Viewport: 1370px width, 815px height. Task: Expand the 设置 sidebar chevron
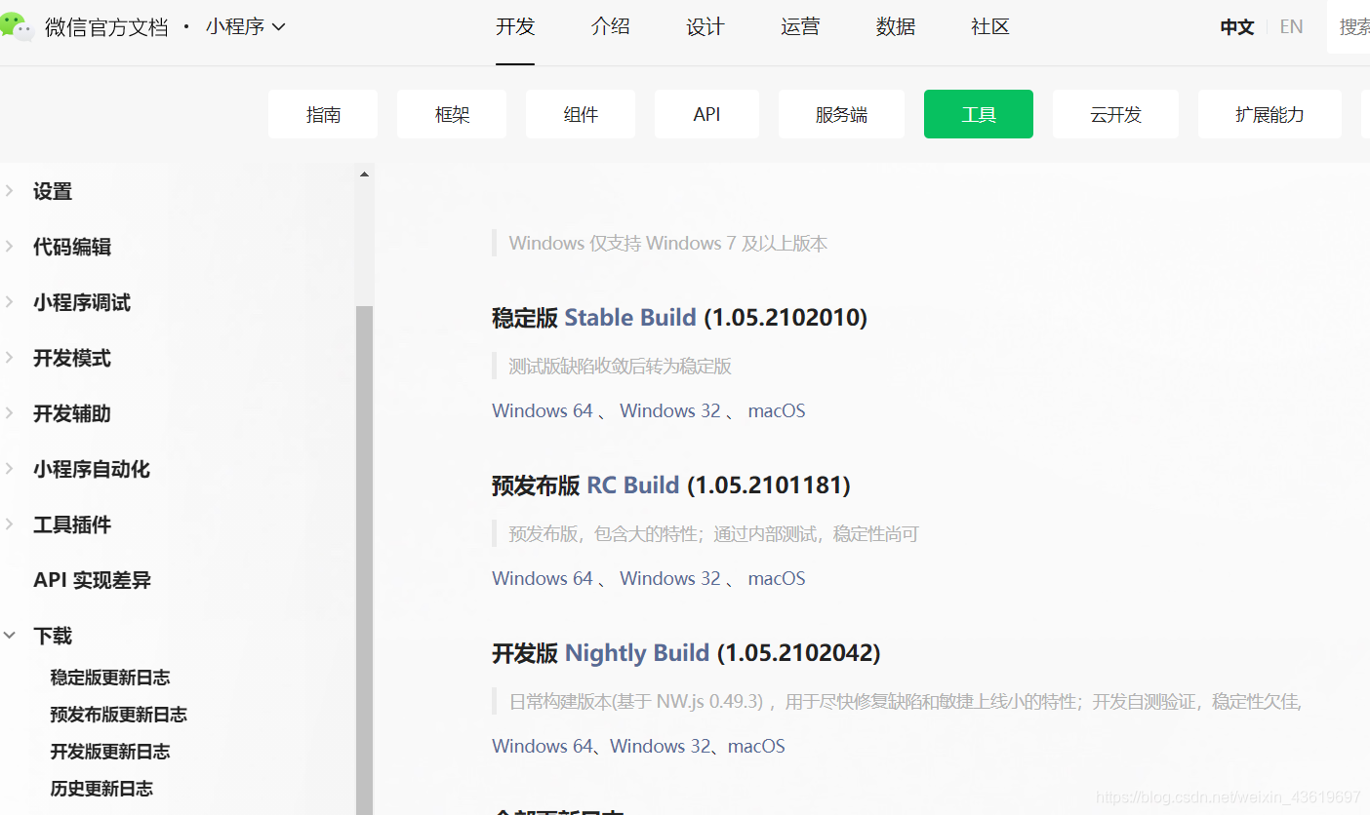click(10, 191)
